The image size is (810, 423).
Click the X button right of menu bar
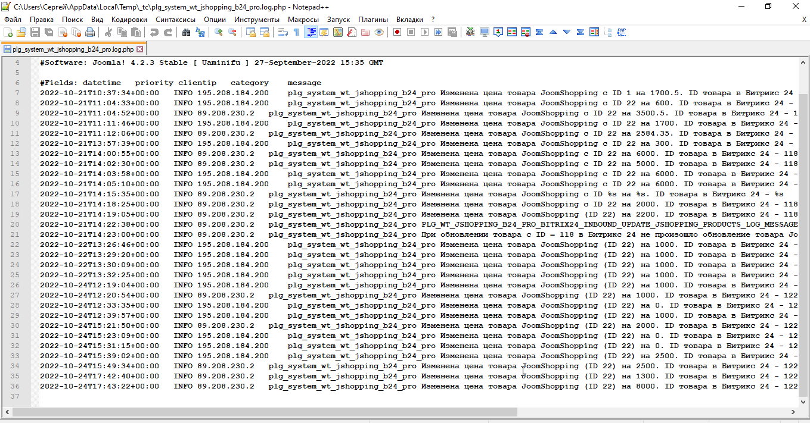804,20
